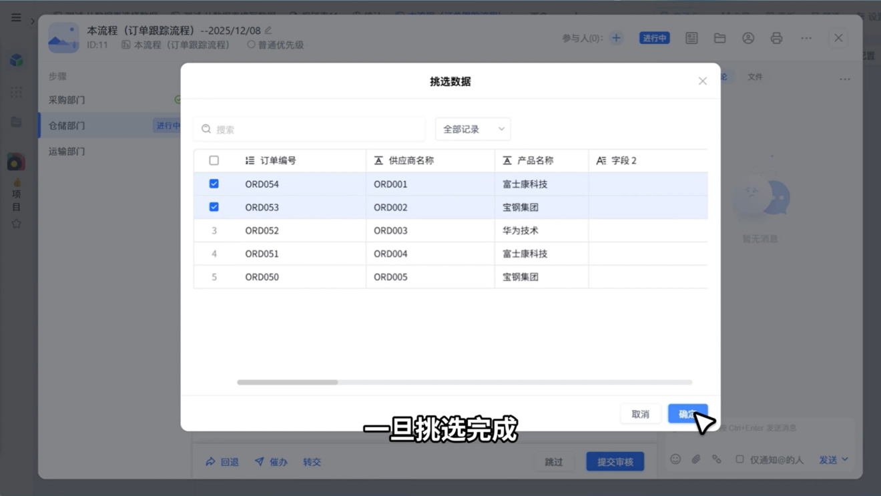Switch to the 文件 tab in right panel
Viewport: 881px width, 496px height.
(755, 77)
